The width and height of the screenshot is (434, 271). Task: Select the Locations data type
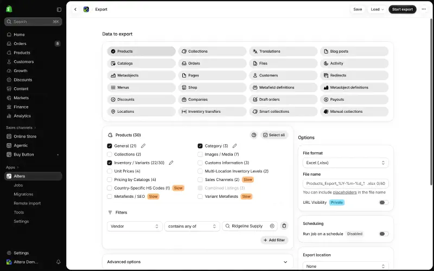pyautogui.click(x=141, y=112)
